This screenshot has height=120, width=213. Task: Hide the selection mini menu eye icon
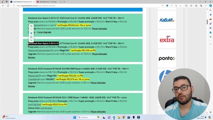coord(31,26)
